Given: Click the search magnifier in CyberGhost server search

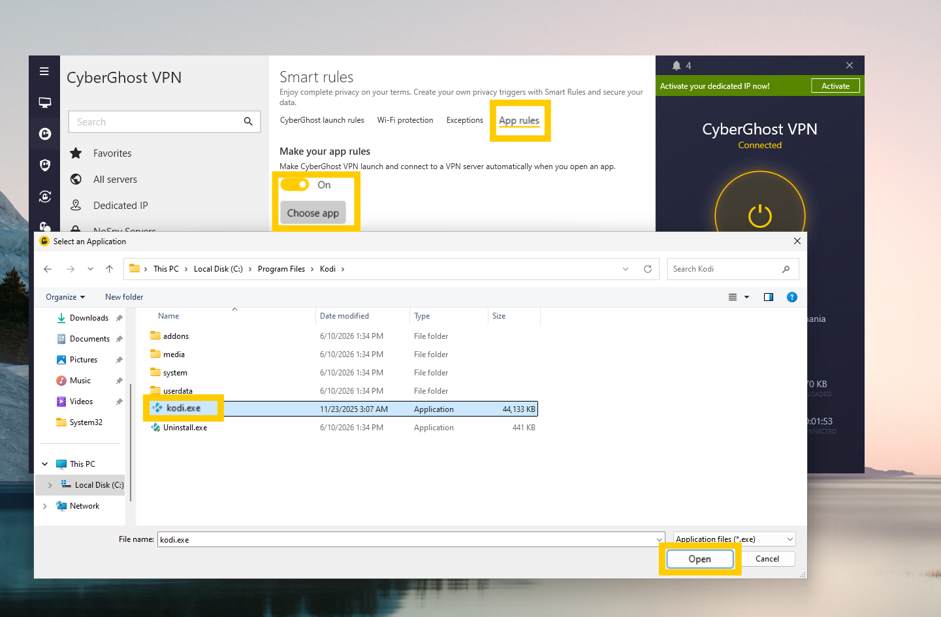Looking at the screenshot, I should click(248, 121).
